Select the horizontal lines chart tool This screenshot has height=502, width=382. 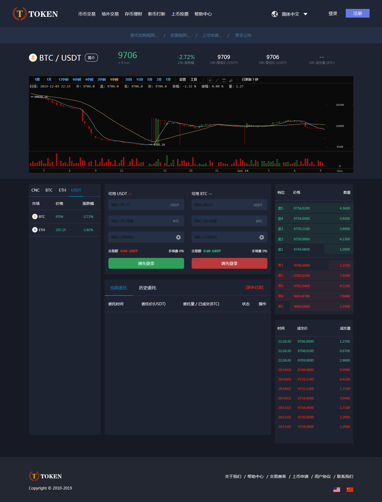[224, 80]
